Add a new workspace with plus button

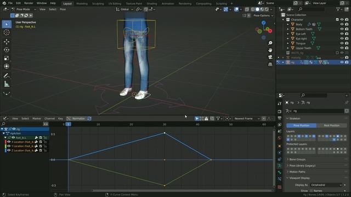coord(231,4)
